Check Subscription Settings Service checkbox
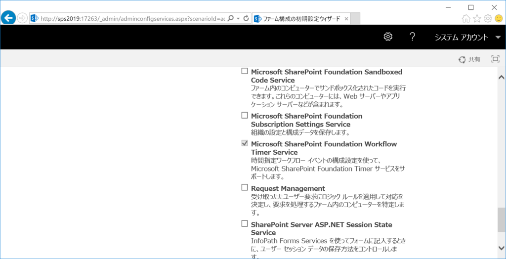Screen dimensions: 506x259 tap(245, 115)
